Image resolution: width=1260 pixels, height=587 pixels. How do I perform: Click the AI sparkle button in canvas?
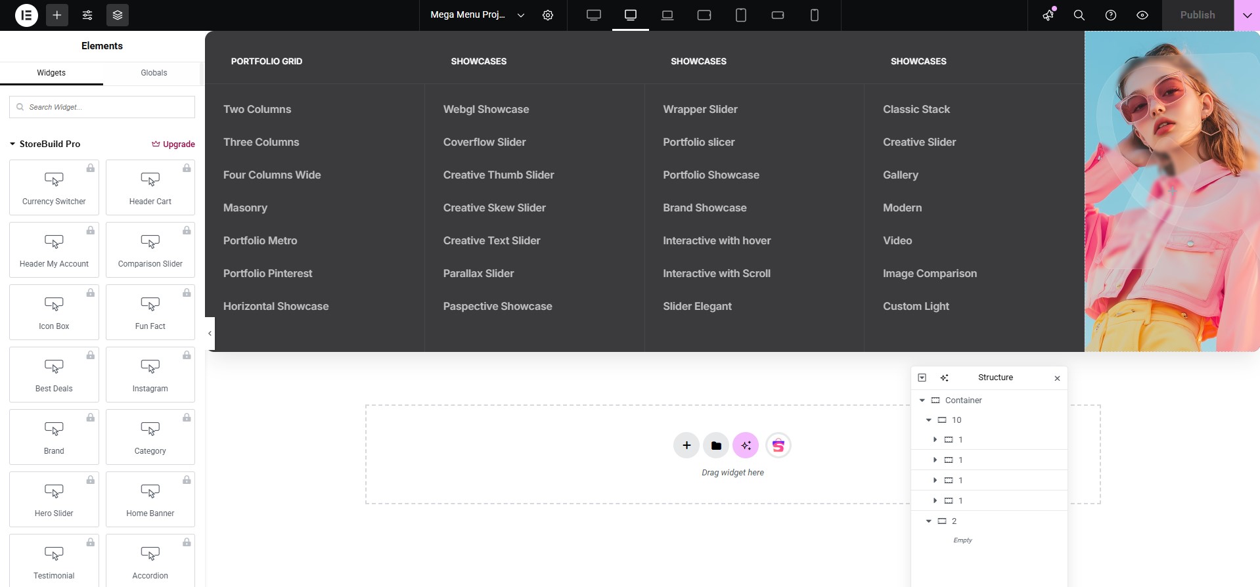point(746,446)
